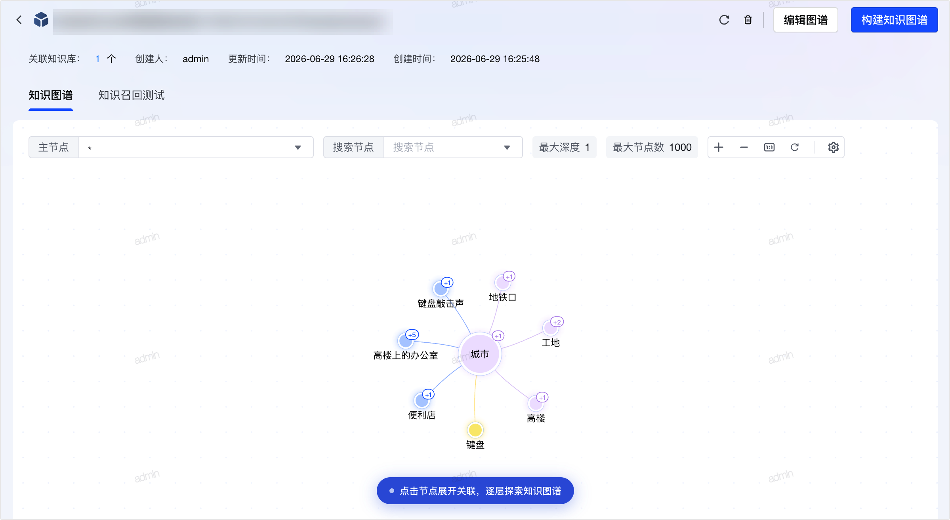Select the blue 高楼上的办公室 node
The height and width of the screenshot is (520, 950).
point(405,341)
